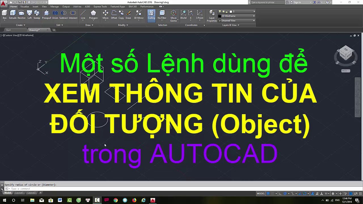Switch to Layout1 tab

[19, 193]
